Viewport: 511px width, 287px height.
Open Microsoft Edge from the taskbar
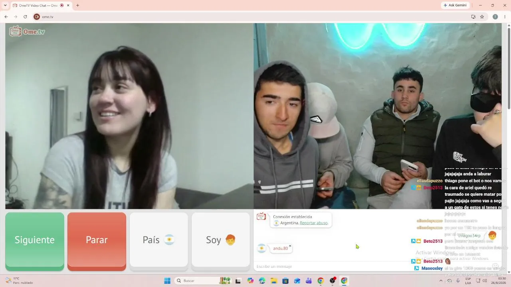coord(262,281)
